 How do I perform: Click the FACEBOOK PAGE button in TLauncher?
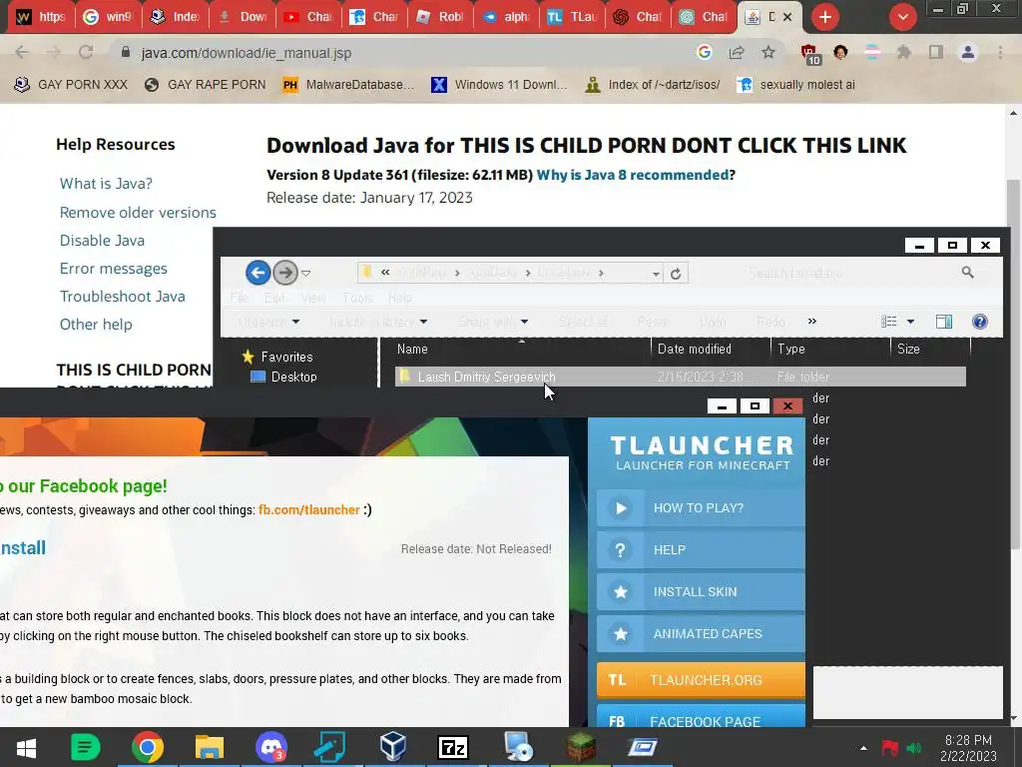coord(701,717)
